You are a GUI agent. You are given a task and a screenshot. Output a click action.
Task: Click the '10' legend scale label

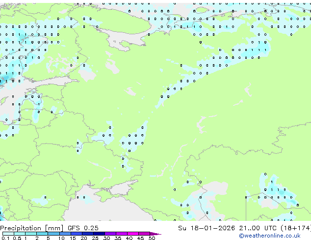[61, 238]
